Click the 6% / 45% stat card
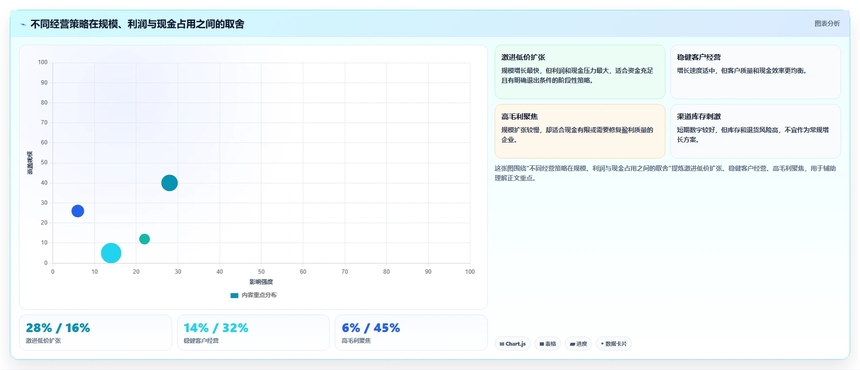Image resolution: width=860 pixels, height=370 pixels. [411, 333]
